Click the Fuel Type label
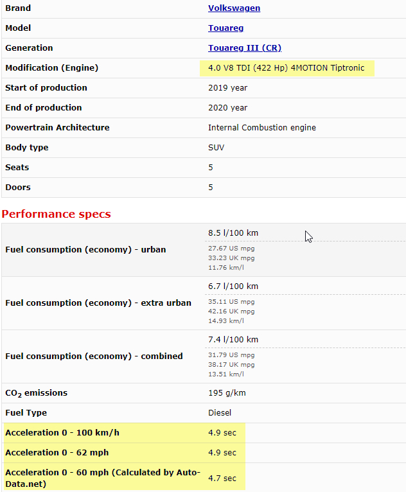This screenshot has height=492, width=406. [26, 413]
